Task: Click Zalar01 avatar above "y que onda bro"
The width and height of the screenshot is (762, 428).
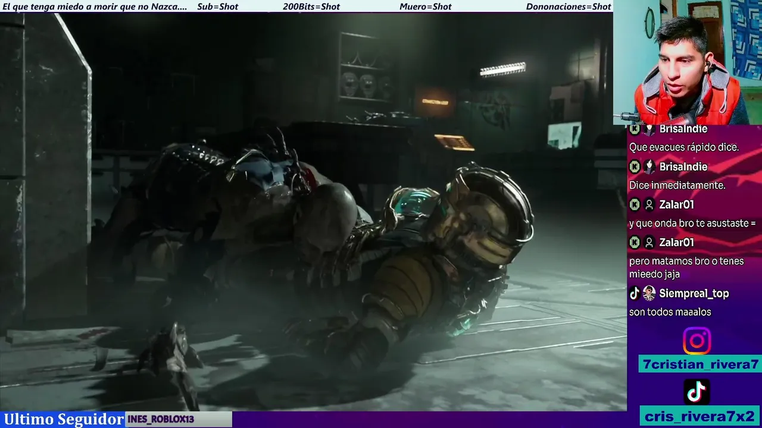Action: [x=649, y=204]
